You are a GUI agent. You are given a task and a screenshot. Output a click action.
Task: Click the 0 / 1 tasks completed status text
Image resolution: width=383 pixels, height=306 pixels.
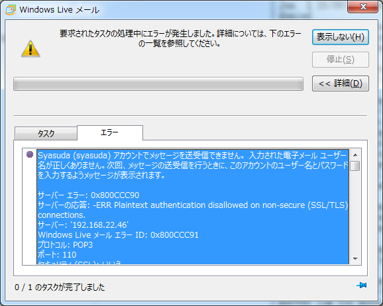point(60,287)
